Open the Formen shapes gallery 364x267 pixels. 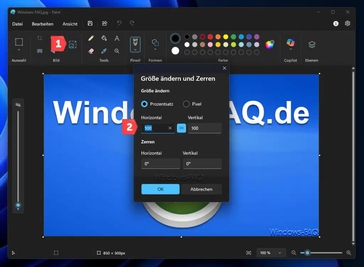(155, 43)
